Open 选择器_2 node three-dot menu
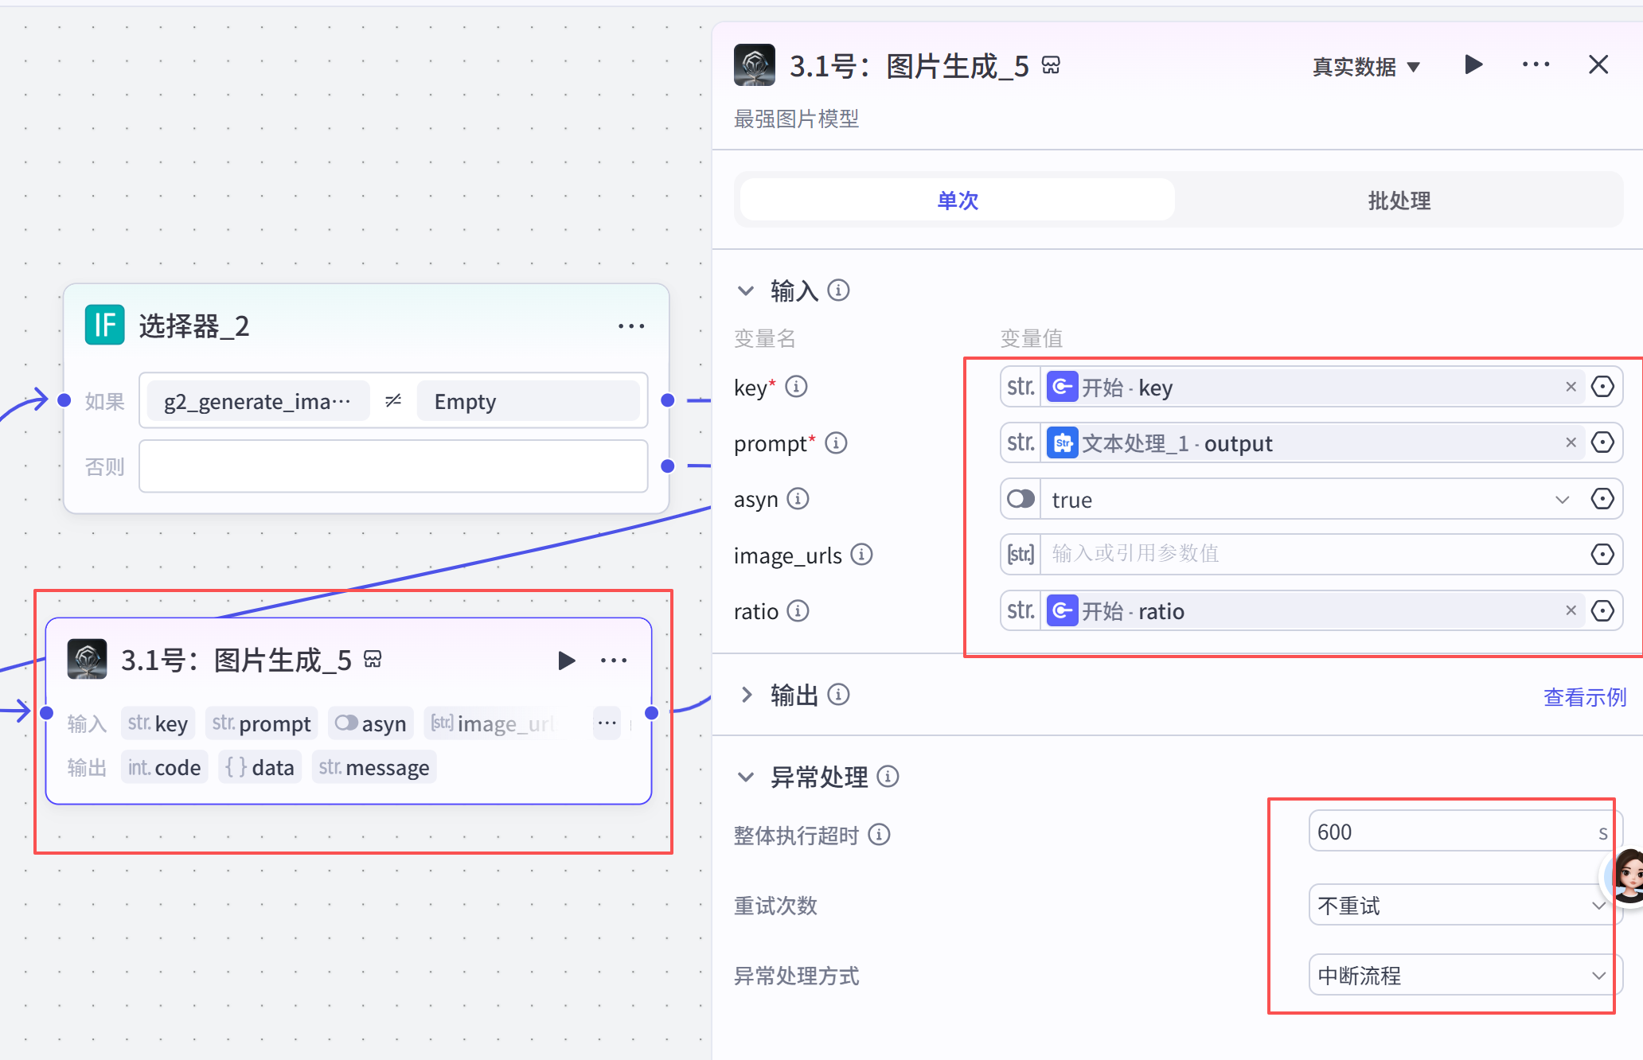Viewport: 1643px width, 1060px height. 631,325
